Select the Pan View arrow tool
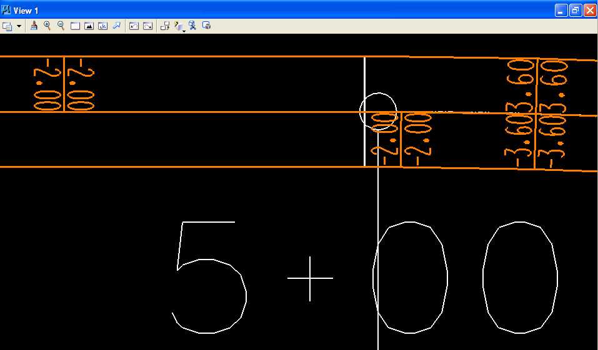The width and height of the screenshot is (598, 350). [x=116, y=26]
